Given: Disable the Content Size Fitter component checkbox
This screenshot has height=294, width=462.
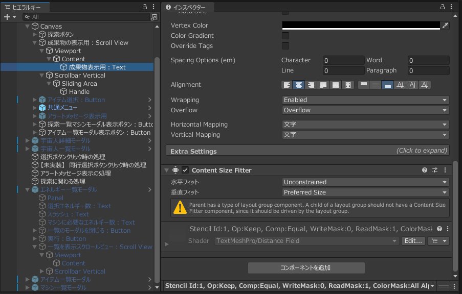Looking at the screenshot, I should point(185,170).
